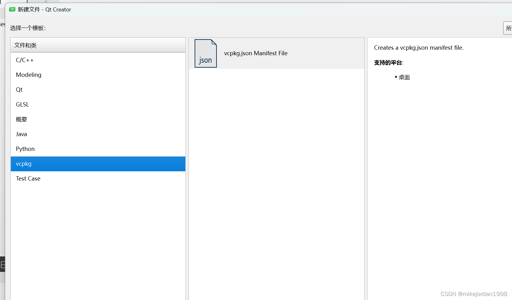Click the json file icon for vcpkg manifest
Viewport: 512px width, 300px height.
pos(206,53)
